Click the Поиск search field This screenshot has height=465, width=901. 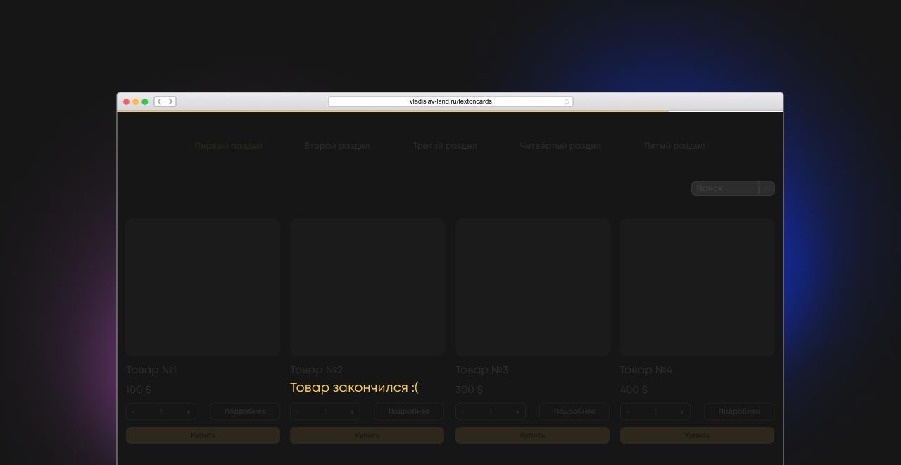pyautogui.click(x=725, y=188)
